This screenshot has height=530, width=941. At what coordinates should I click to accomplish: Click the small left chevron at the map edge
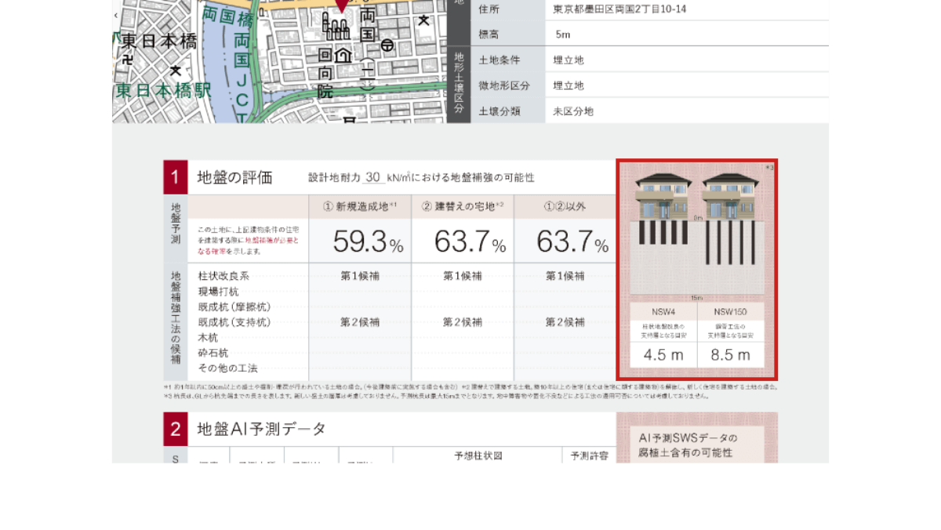(x=116, y=15)
